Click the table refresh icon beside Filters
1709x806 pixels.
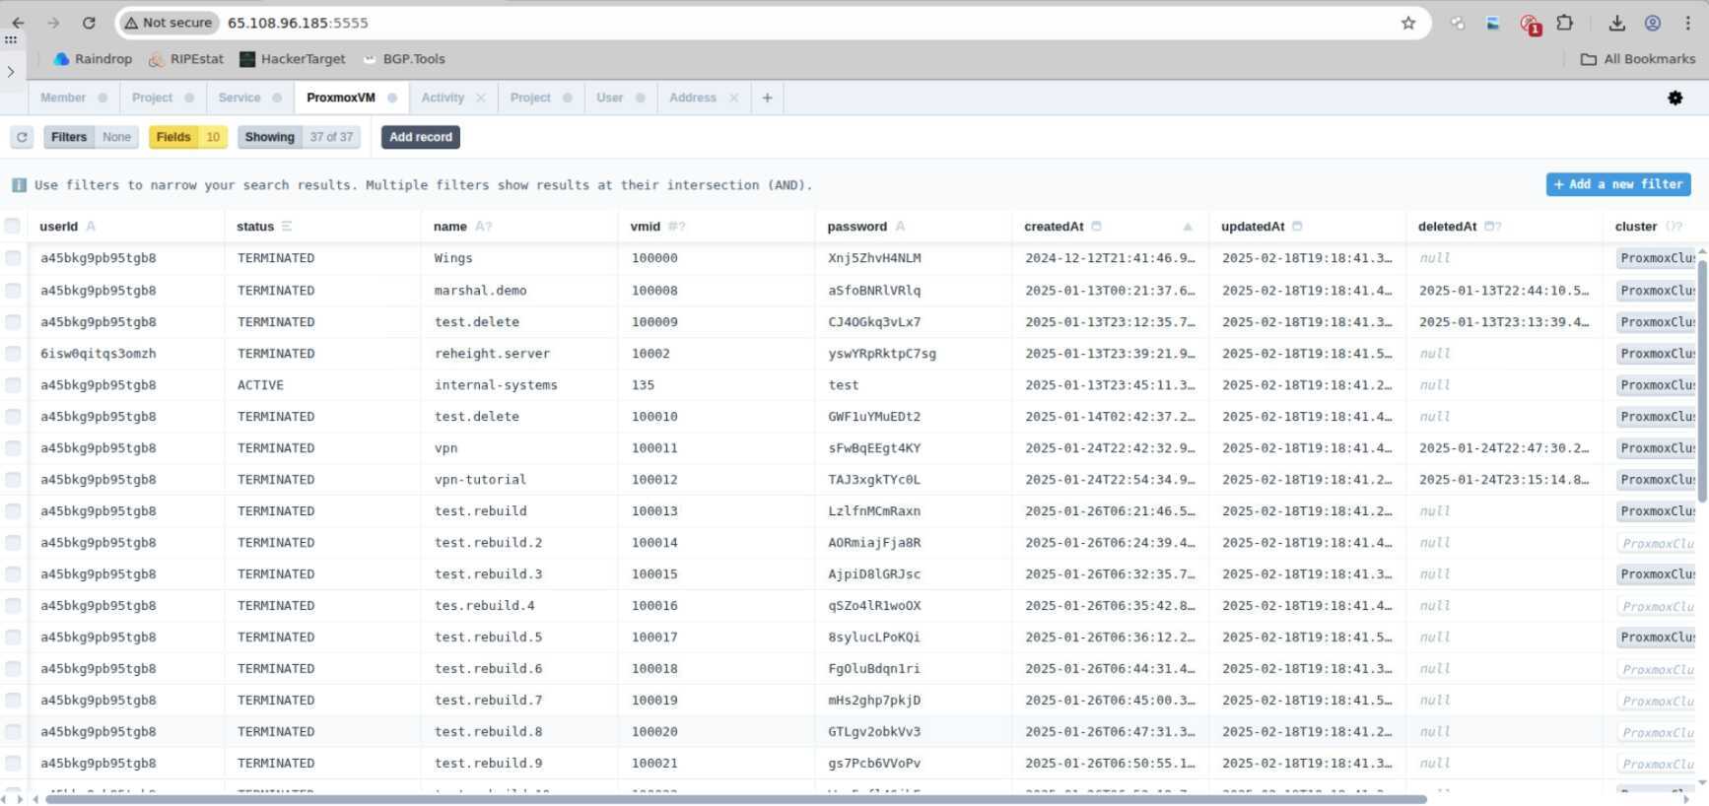point(22,137)
